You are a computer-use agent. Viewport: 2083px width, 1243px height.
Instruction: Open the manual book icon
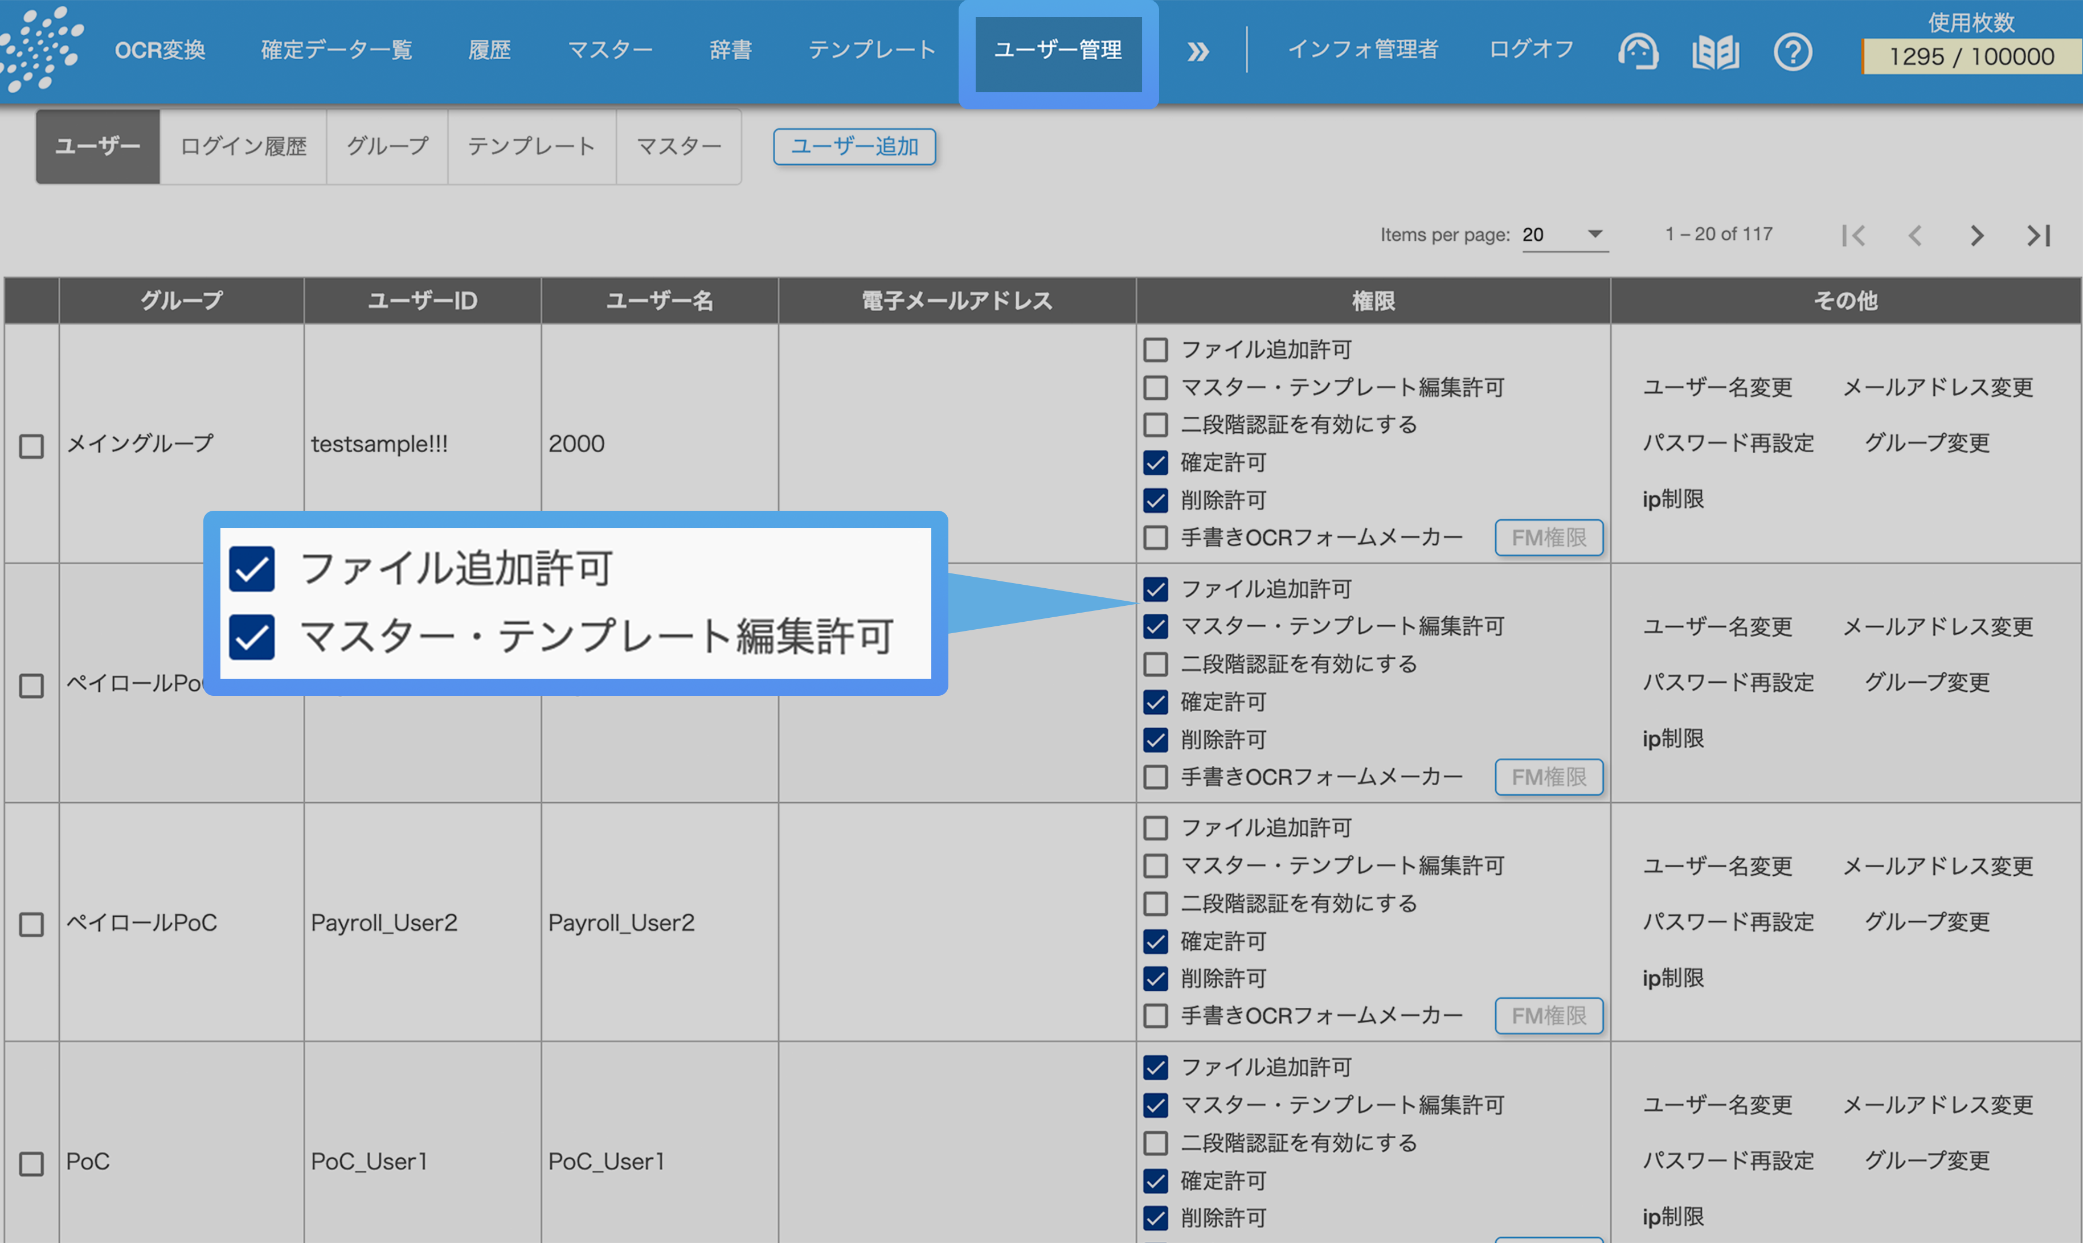(1715, 52)
